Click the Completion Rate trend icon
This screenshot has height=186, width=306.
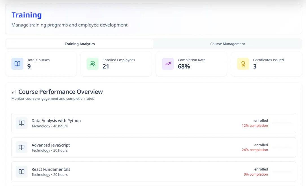(168, 64)
